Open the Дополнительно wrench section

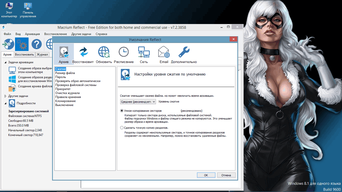pyautogui.click(x=184, y=54)
